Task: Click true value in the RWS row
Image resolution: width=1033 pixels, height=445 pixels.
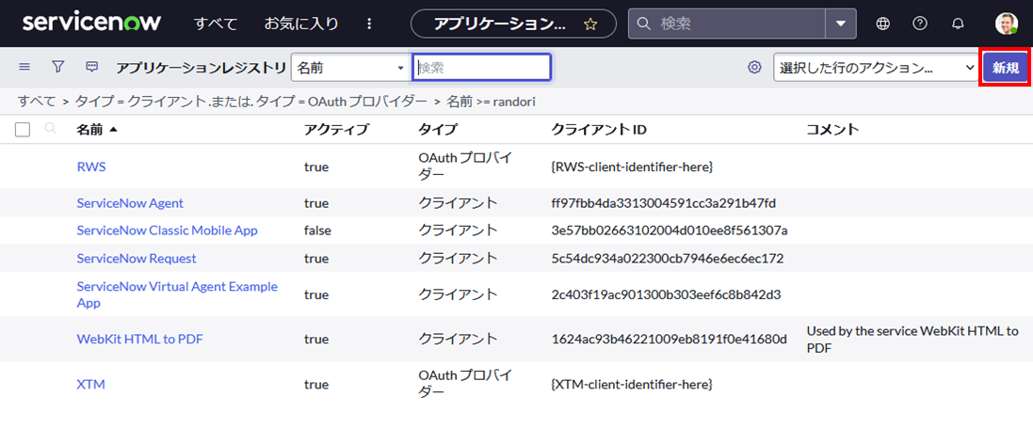Action: [x=316, y=167]
